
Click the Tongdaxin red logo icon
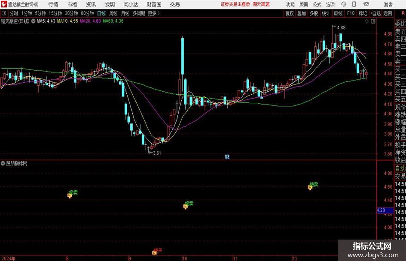[4, 4]
